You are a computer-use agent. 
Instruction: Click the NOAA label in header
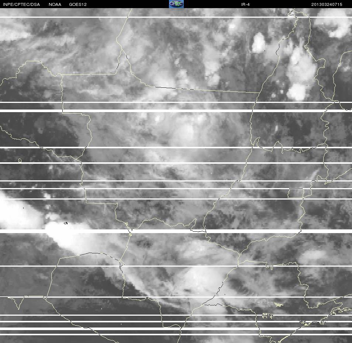pos(55,4)
